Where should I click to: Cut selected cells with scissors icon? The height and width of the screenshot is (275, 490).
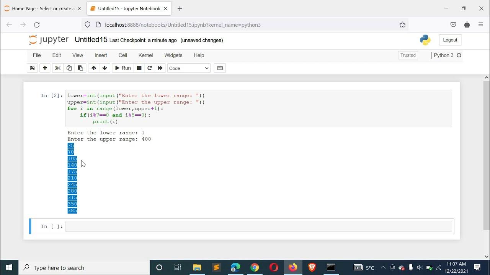coord(58,68)
